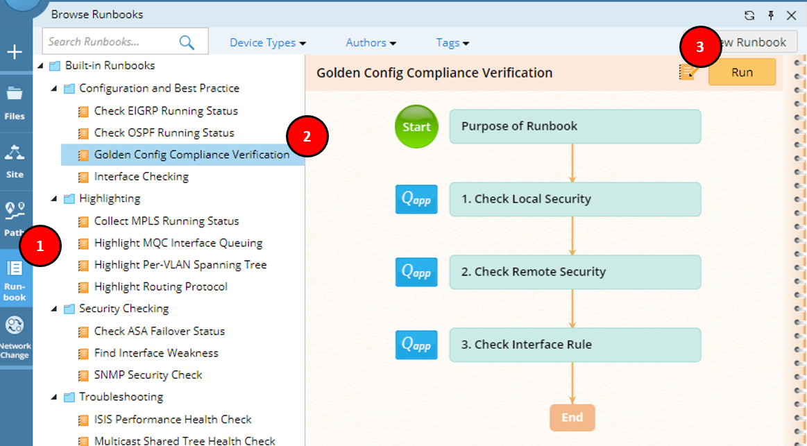Select ISIS Performance Health Check runbook
The height and width of the screenshot is (446, 807).
tap(173, 419)
